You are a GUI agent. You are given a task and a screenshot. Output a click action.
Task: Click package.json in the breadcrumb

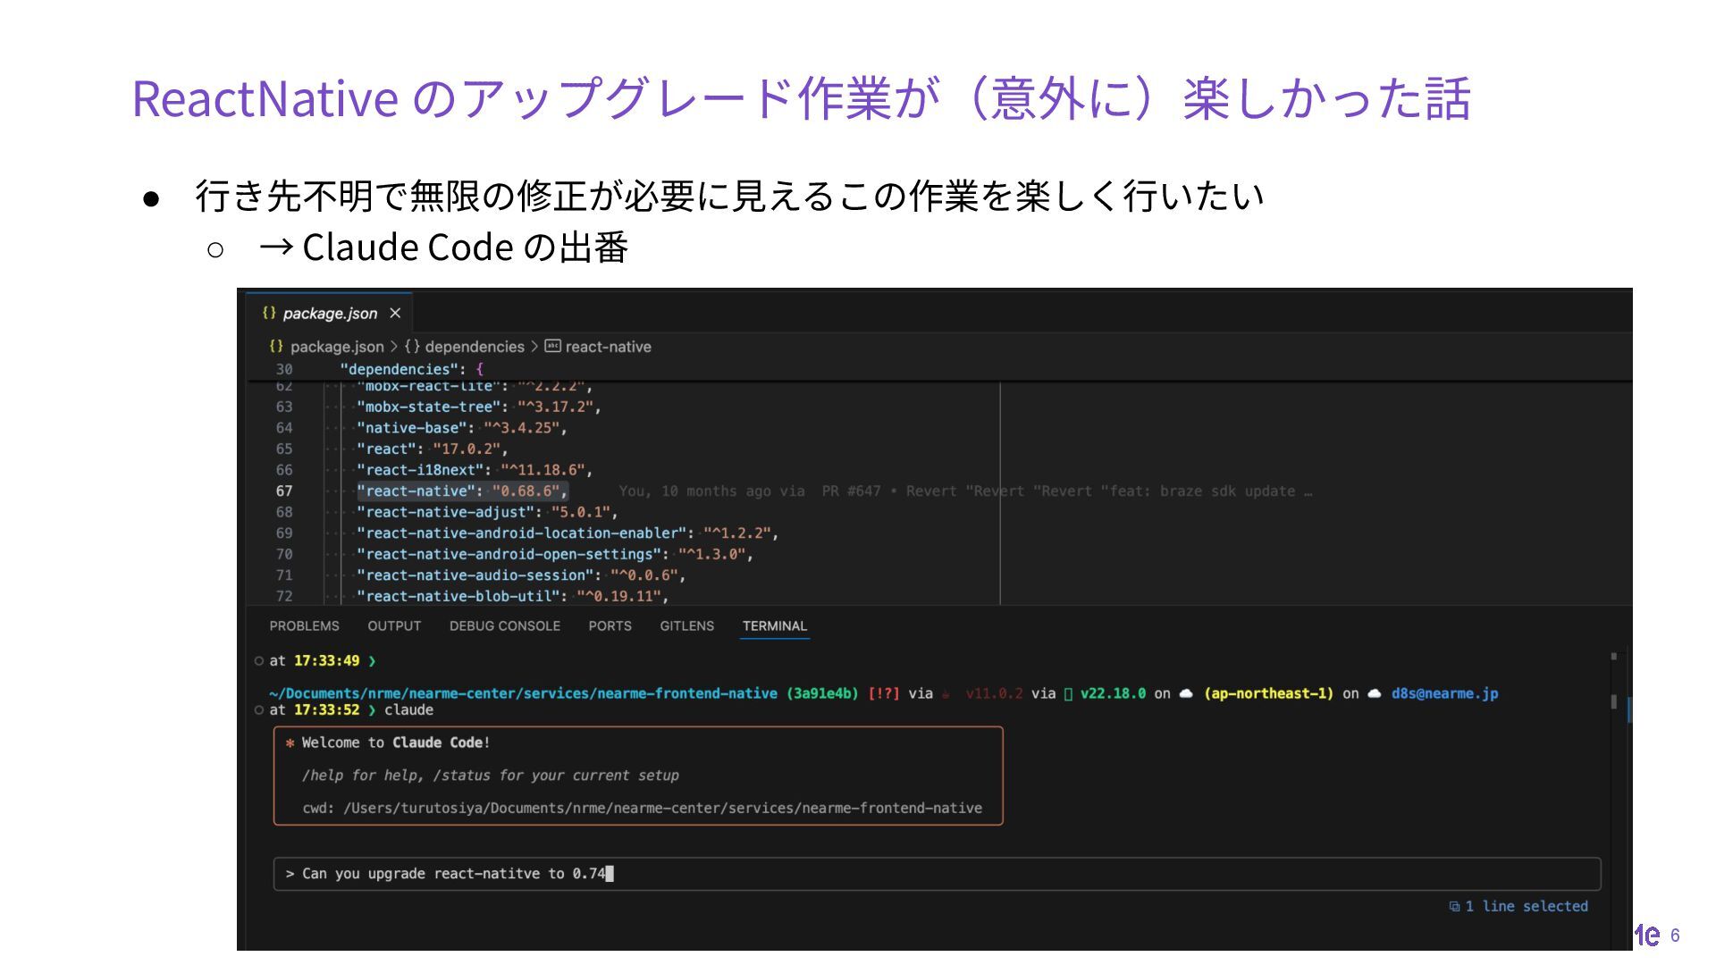point(337,347)
